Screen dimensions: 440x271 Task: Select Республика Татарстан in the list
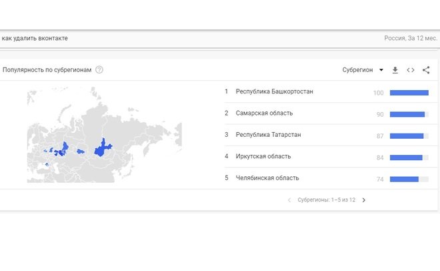pos(268,135)
